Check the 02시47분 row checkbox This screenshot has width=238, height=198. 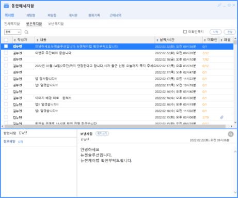(6, 72)
